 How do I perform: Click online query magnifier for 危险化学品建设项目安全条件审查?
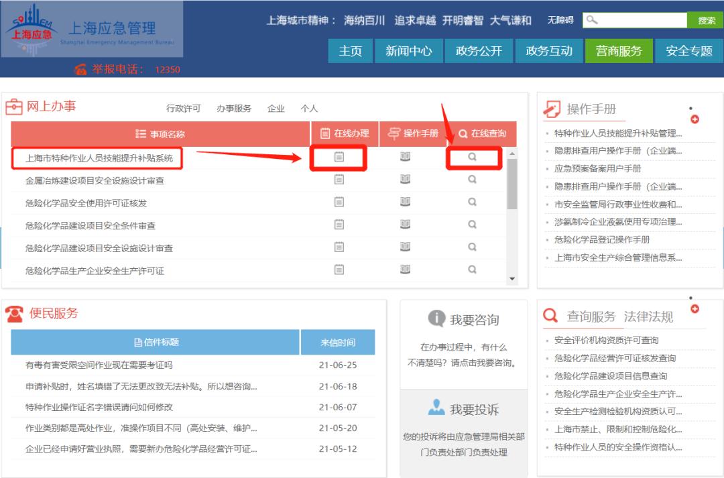pyautogui.click(x=472, y=225)
